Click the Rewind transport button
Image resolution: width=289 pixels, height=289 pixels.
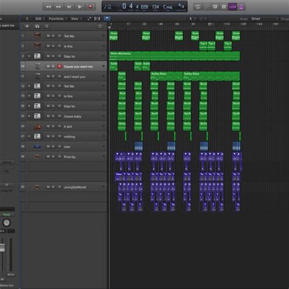pos(48,7)
